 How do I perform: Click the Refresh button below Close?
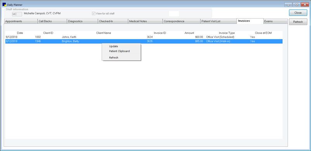pos(298,22)
